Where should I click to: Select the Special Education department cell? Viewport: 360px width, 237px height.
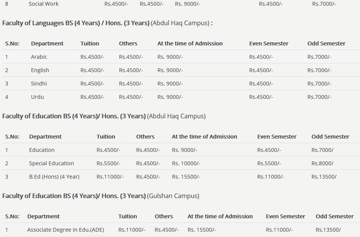(52, 163)
